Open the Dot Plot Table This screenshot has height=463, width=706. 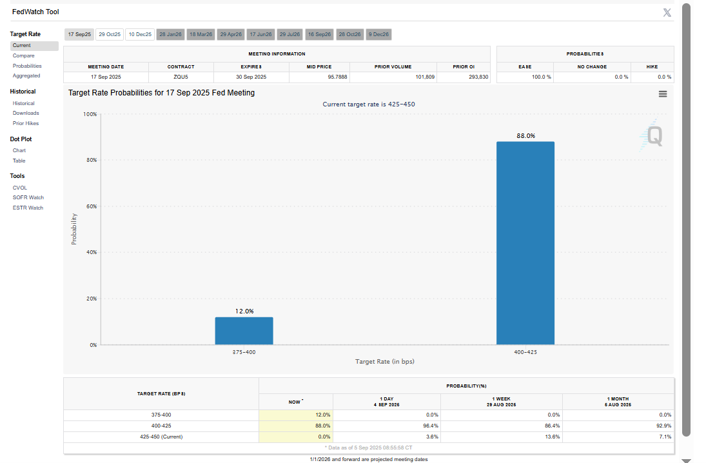pyautogui.click(x=19, y=161)
